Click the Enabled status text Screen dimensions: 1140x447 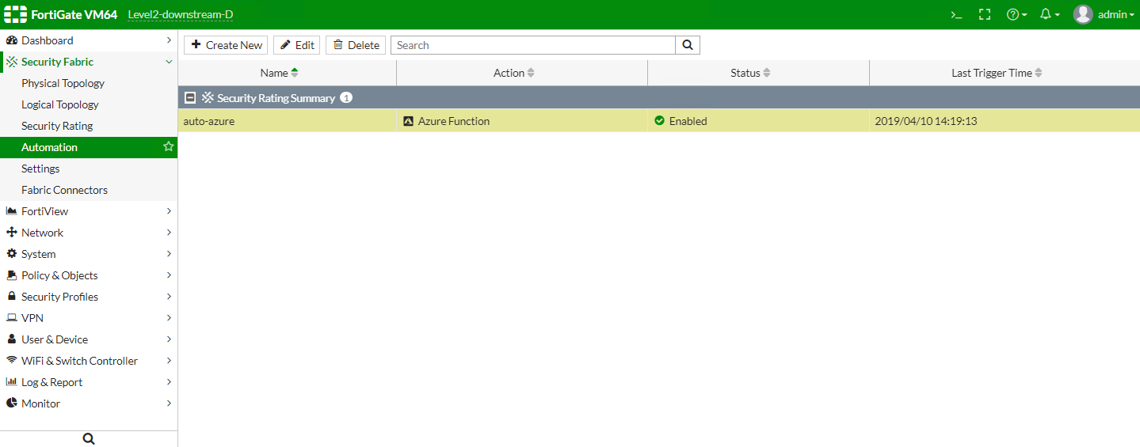click(688, 121)
